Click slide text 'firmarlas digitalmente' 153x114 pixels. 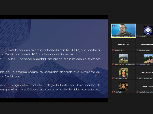point(58,54)
